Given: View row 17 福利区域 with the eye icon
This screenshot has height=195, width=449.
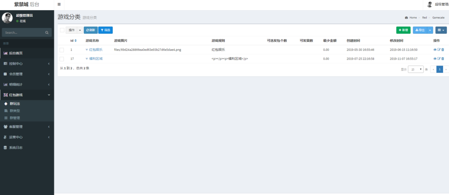Looking at the screenshot, I should (435, 59).
